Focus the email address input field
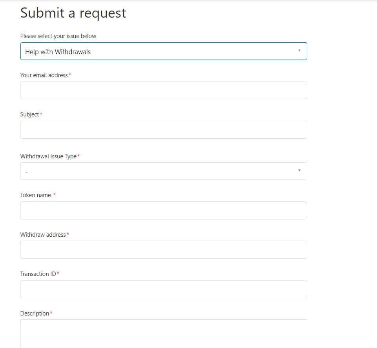Viewport: 377px width, 348px height. click(164, 91)
